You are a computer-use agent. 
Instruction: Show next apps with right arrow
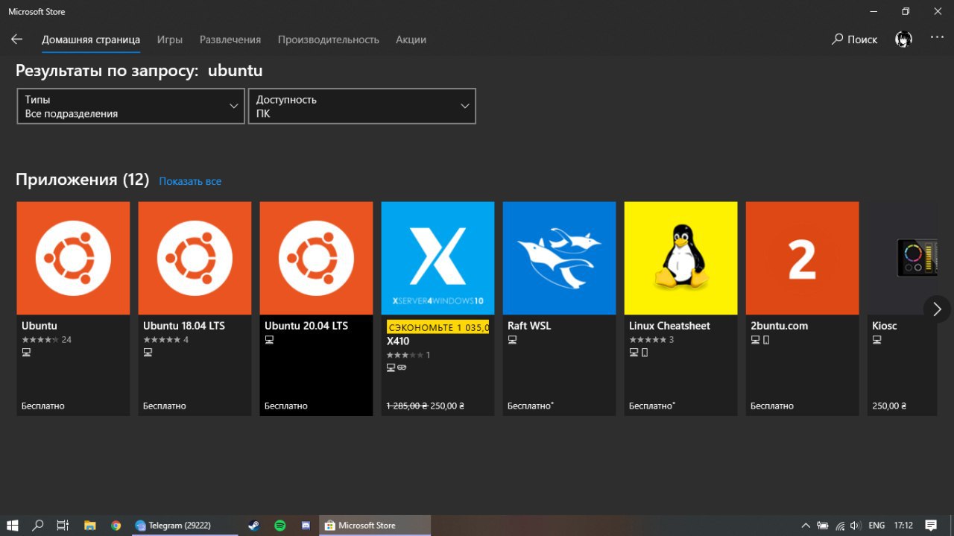pyautogui.click(x=937, y=309)
